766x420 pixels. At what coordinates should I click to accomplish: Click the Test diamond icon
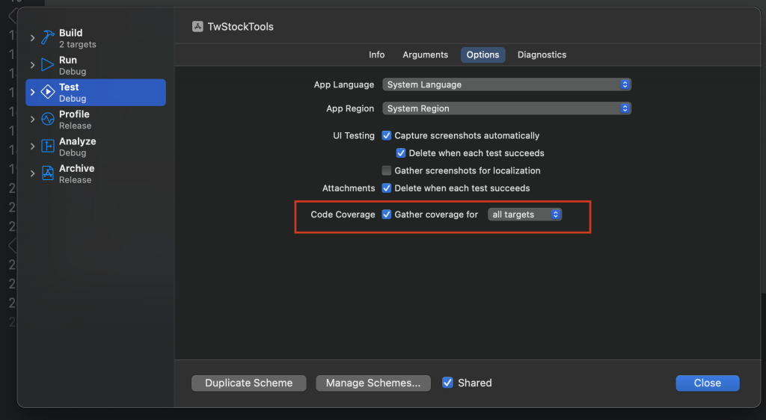48,92
